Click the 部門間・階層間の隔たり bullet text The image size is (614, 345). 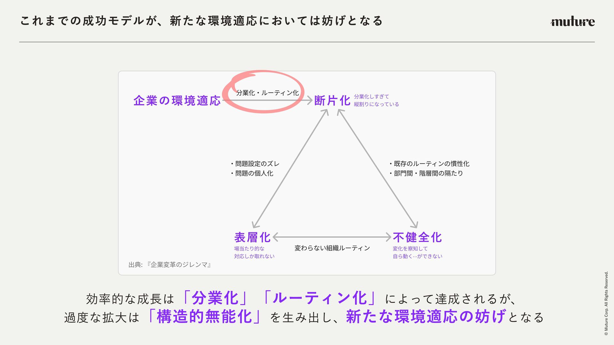coord(428,173)
